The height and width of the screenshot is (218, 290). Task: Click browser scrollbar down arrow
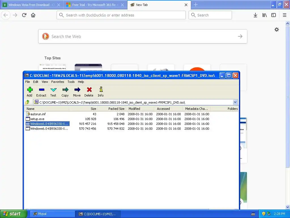coord(288,207)
